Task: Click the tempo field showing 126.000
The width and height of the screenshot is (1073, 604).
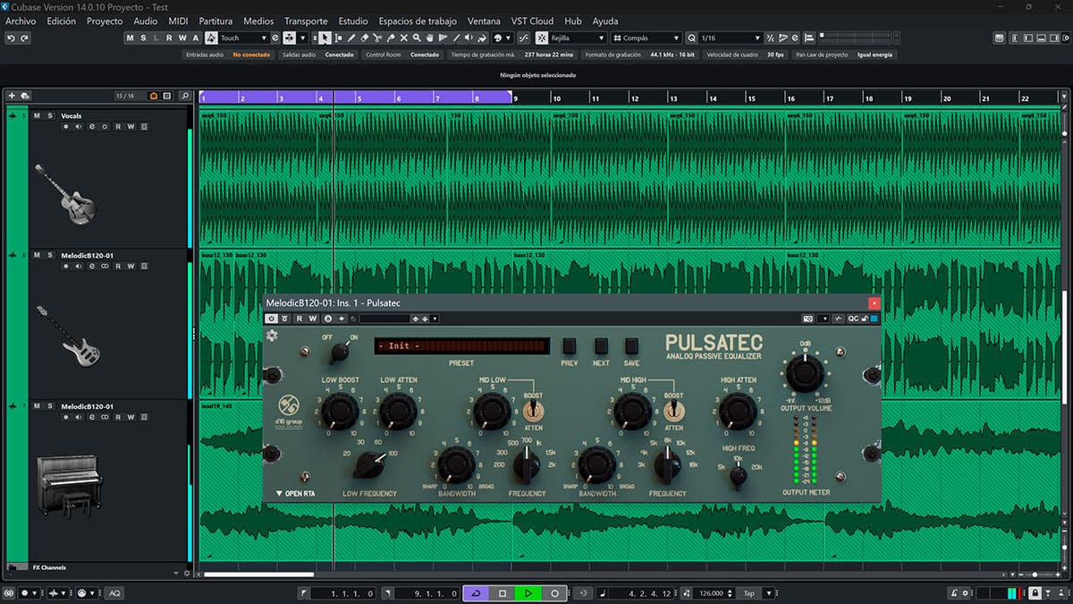Action: pyautogui.click(x=712, y=593)
